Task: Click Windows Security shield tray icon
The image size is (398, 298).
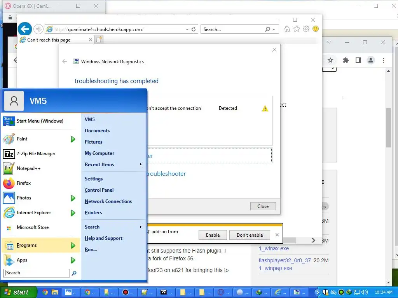Action: 325,292
